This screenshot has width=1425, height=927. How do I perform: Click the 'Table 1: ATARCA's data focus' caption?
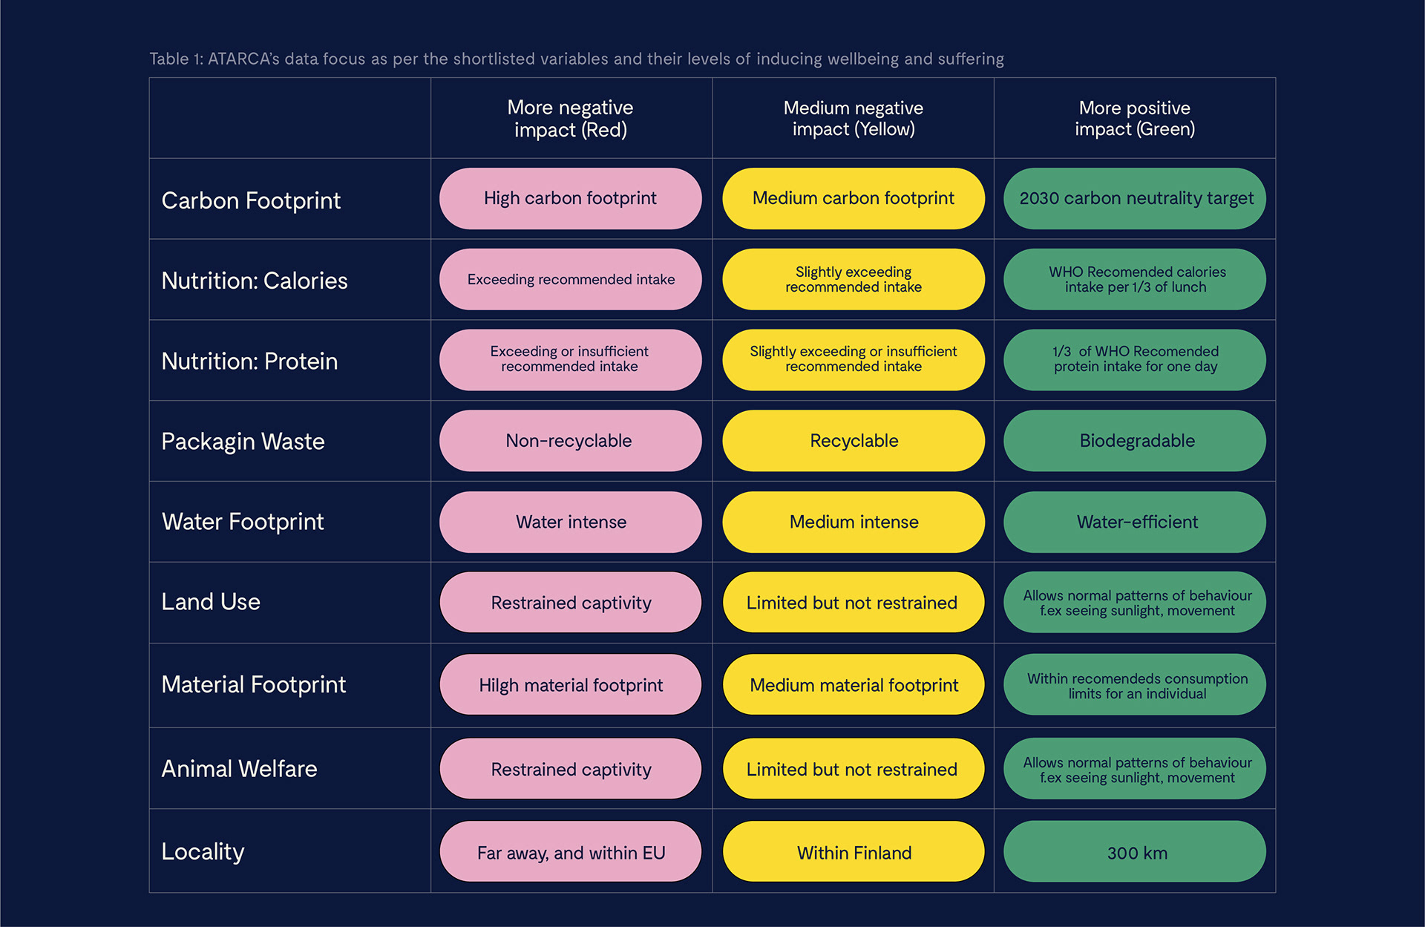click(x=576, y=59)
